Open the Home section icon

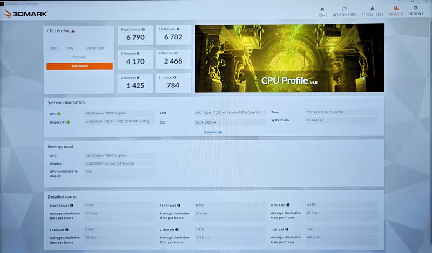[x=322, y=11]
